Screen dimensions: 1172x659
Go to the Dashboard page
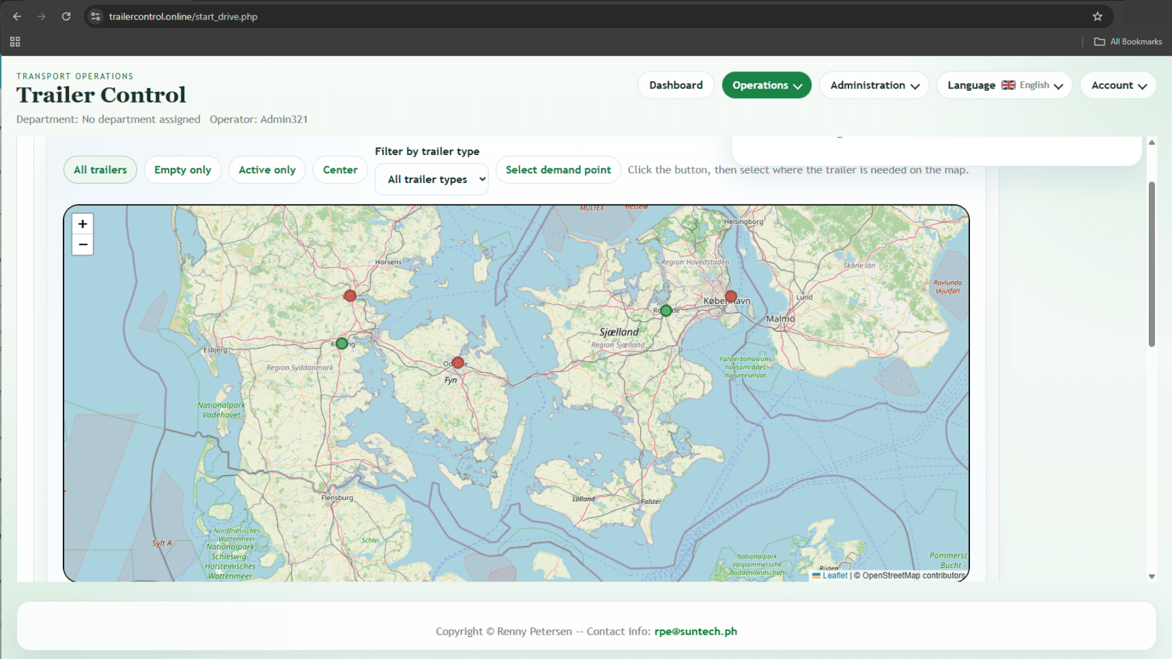(x=676, y=85)
